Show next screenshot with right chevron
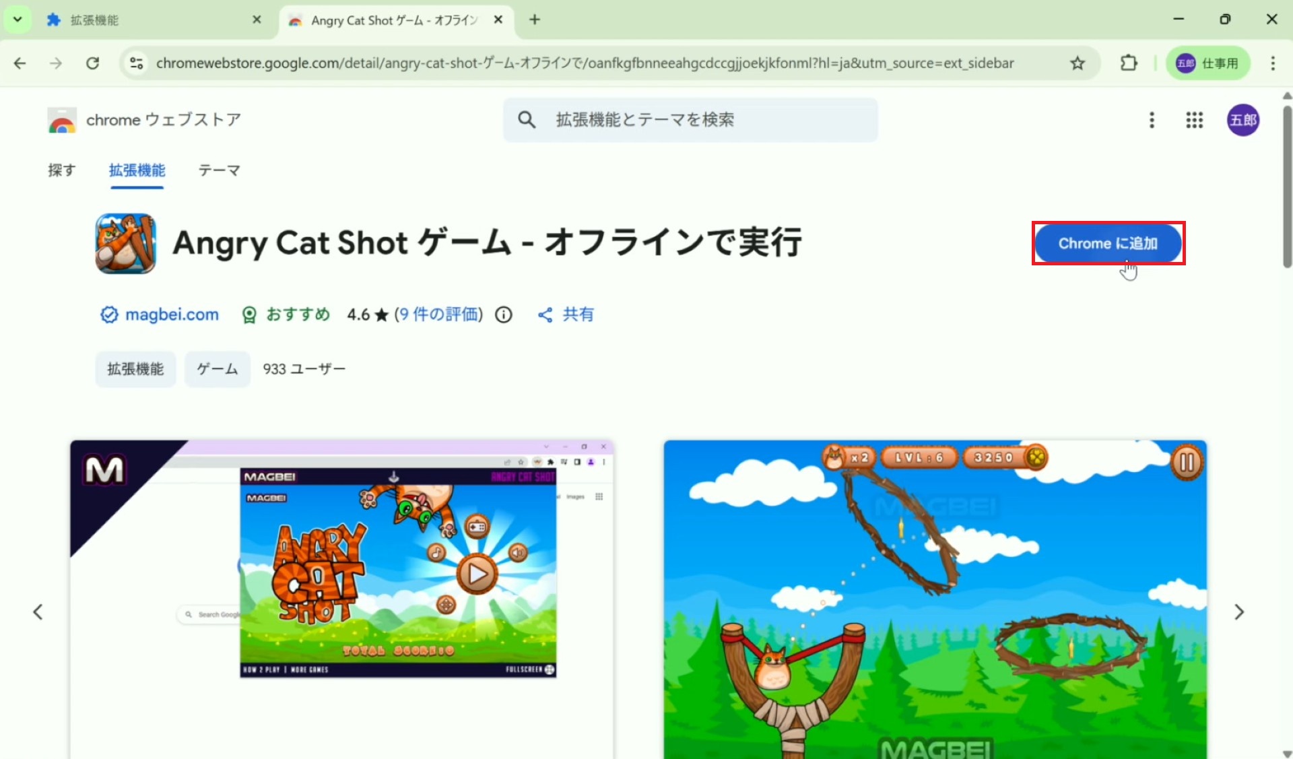This screenshot has width=1293, height=759. (1238, 612)
